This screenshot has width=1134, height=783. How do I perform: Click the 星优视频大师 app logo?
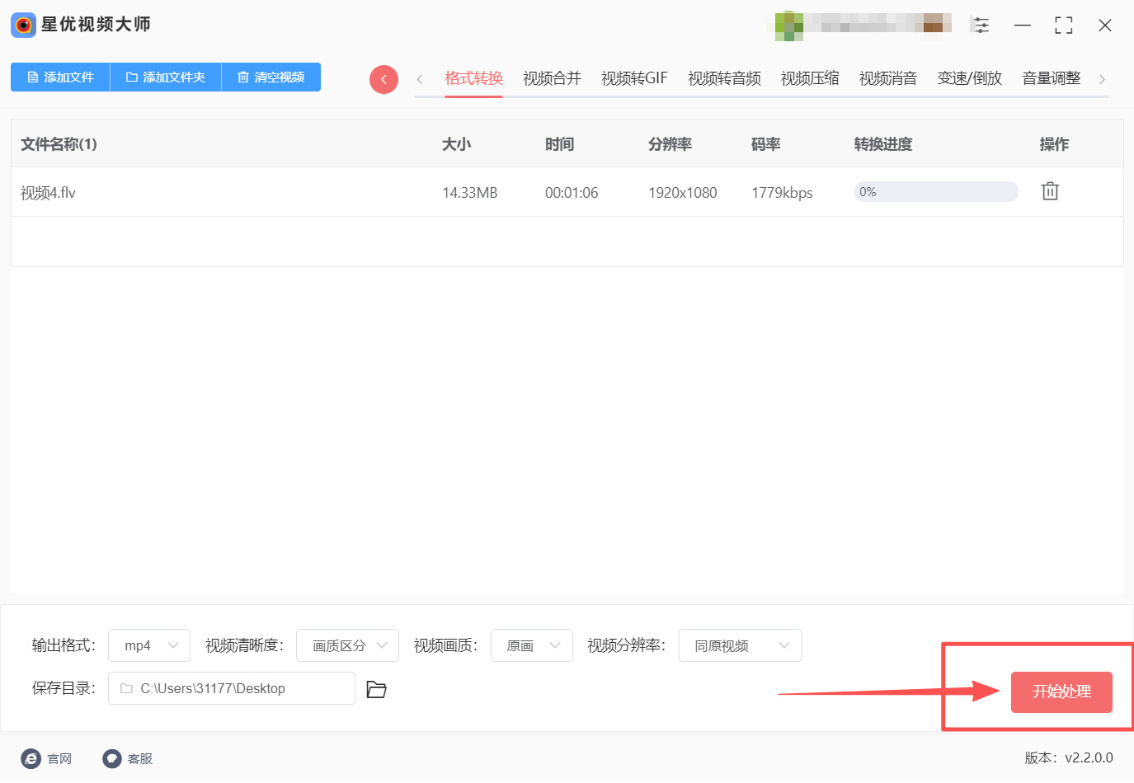22,25
